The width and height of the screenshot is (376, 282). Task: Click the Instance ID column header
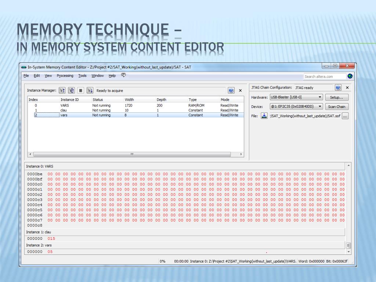click(75, 100)
